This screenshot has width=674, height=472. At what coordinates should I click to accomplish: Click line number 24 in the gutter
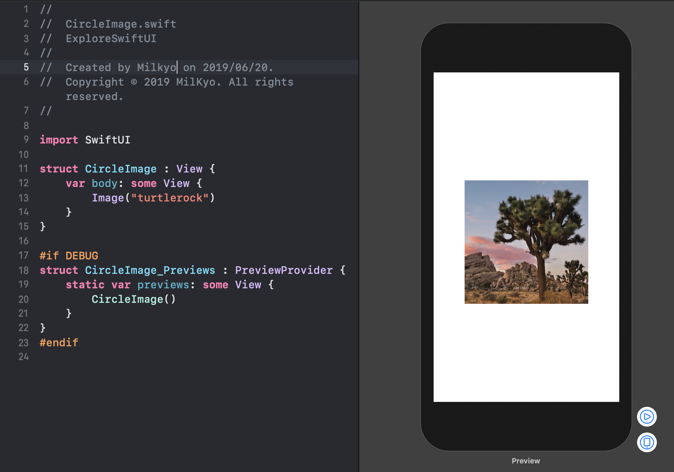click(23, 357)
